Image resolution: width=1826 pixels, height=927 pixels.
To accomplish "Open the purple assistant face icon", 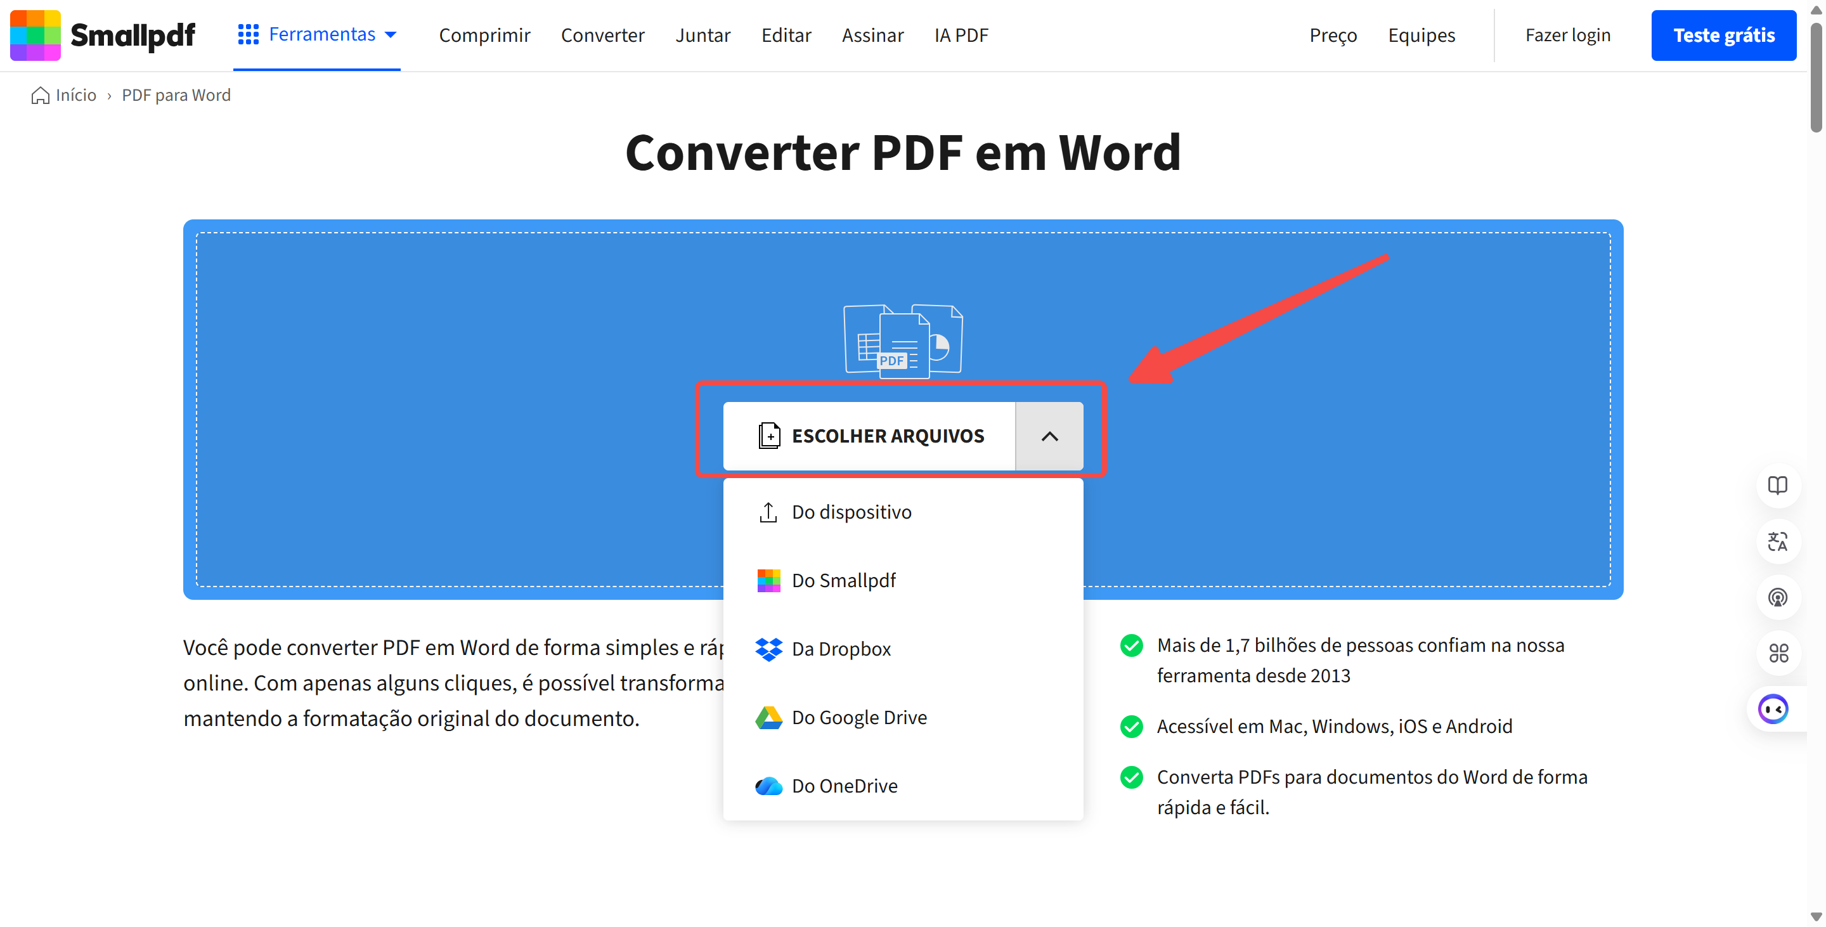I will (x=1773, y=709).
